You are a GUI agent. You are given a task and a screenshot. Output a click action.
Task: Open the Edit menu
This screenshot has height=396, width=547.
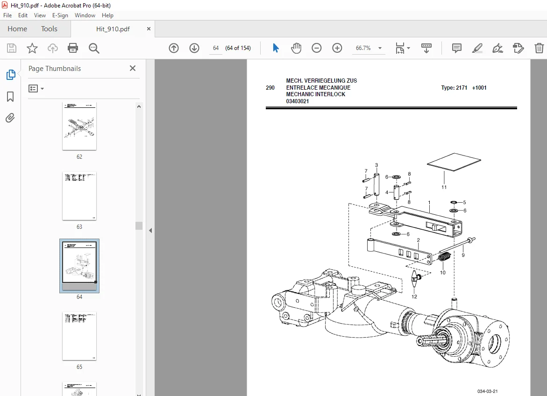click(x=23, y=15)
